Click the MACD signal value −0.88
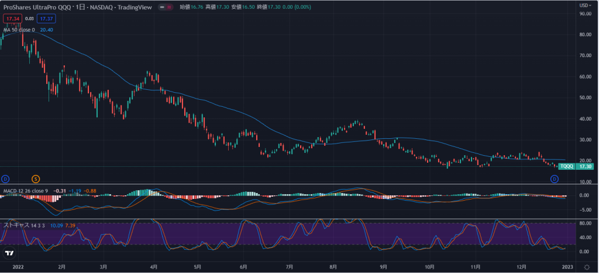Image resolution: width=599 pixels, height=273 pixels. (90, 190)
